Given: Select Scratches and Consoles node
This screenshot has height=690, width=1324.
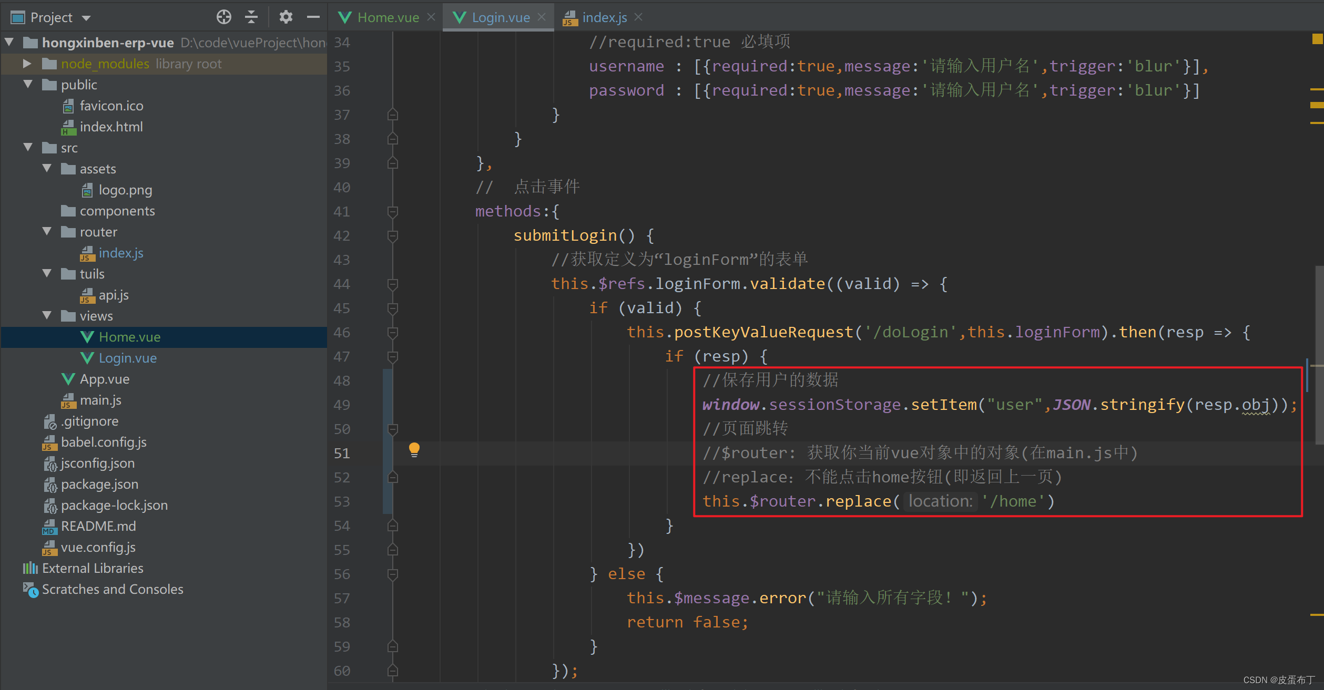Looking at the screenshot, I should [x=113, y=589].
